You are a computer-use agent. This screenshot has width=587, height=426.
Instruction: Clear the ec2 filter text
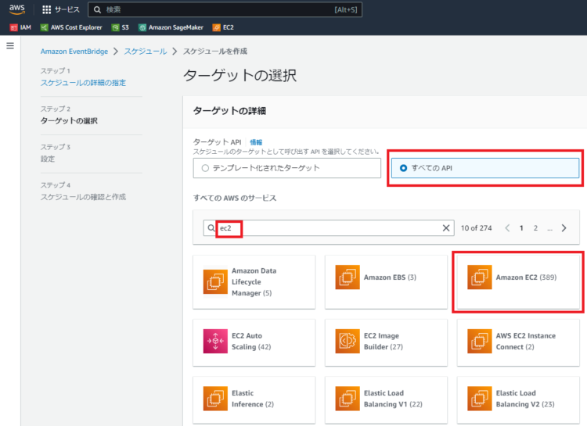click(x=446, y=227)
